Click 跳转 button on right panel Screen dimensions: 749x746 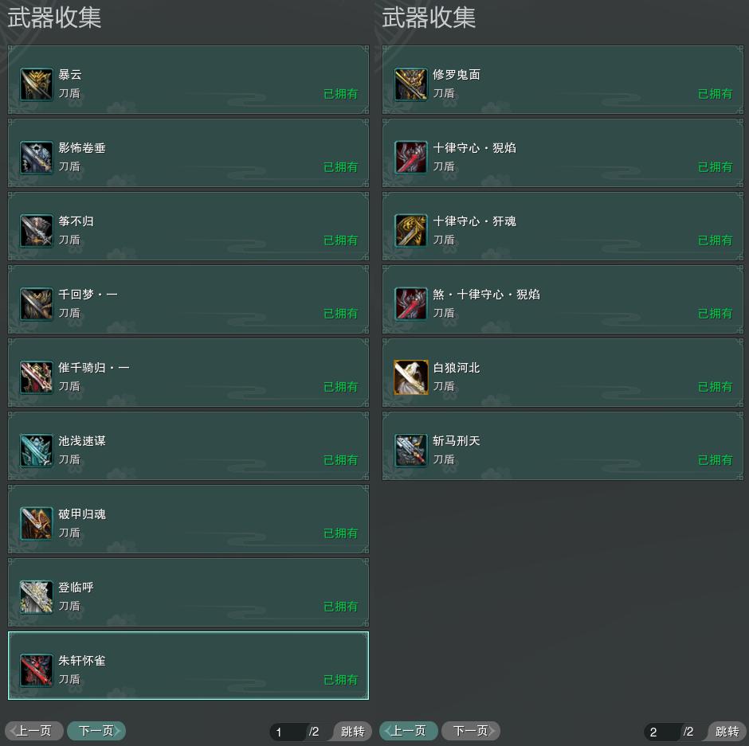coord(727,731)
